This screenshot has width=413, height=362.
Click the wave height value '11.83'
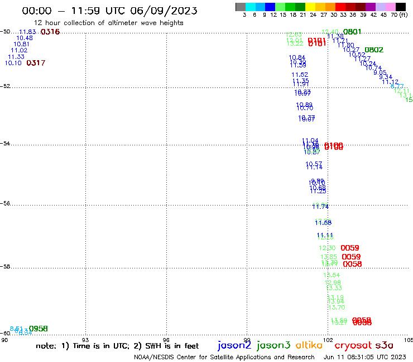tap(27, 32)
